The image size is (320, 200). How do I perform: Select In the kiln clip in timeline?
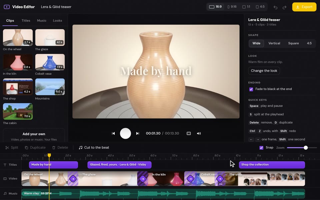(166, 179)
